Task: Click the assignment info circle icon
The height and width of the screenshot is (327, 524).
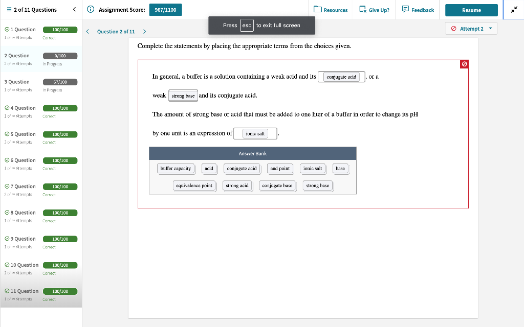Action: [x=91, y=9]
